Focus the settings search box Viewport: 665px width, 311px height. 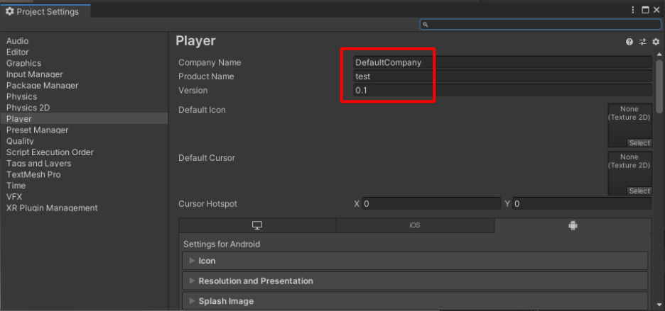[540, 25]
